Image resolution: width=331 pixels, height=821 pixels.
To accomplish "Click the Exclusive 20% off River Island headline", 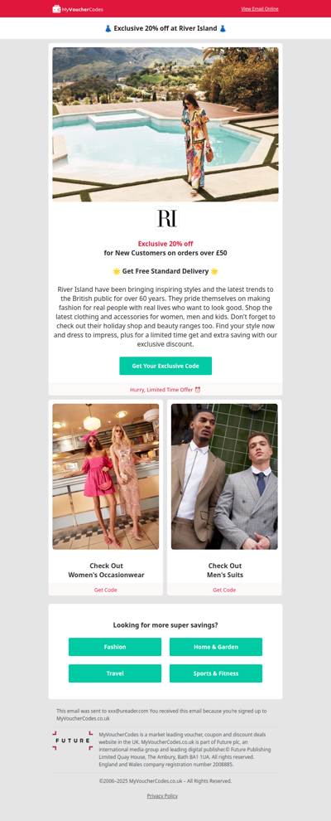I will click(x=165, y=28).
